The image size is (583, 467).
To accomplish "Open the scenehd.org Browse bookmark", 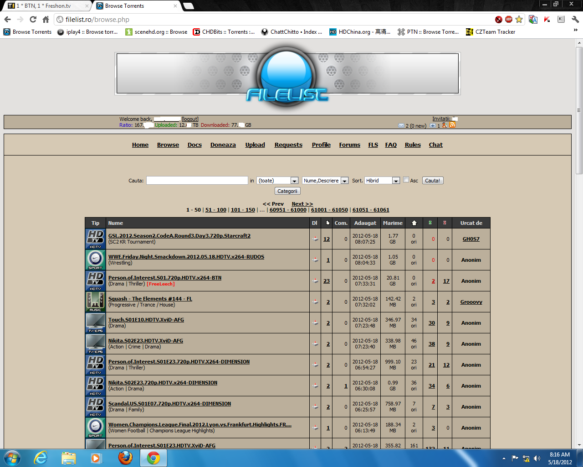I will point(156,31).
